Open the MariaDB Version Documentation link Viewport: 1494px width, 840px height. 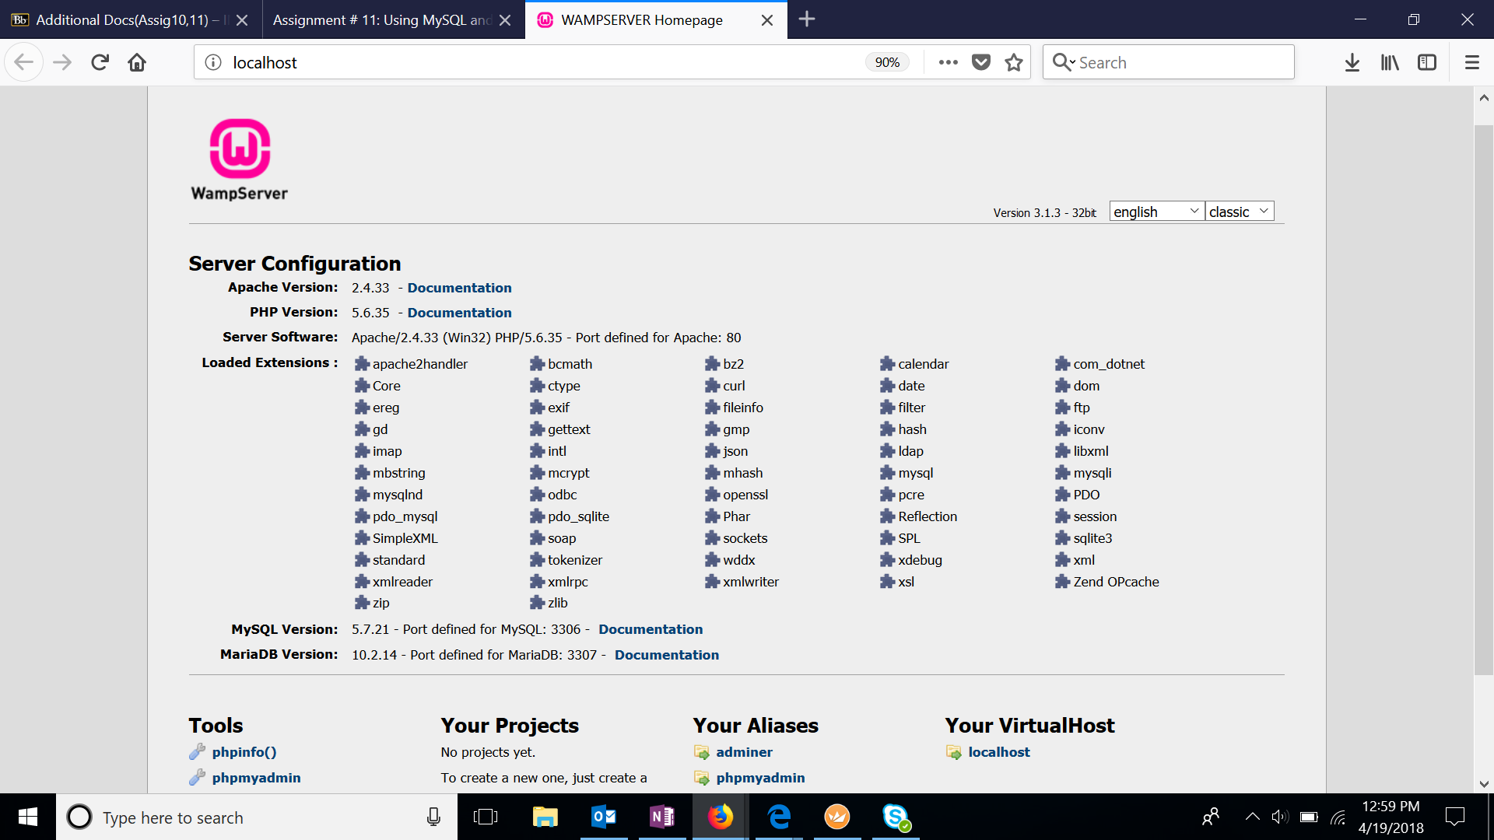pyautogui.click(x=667, y=655)
